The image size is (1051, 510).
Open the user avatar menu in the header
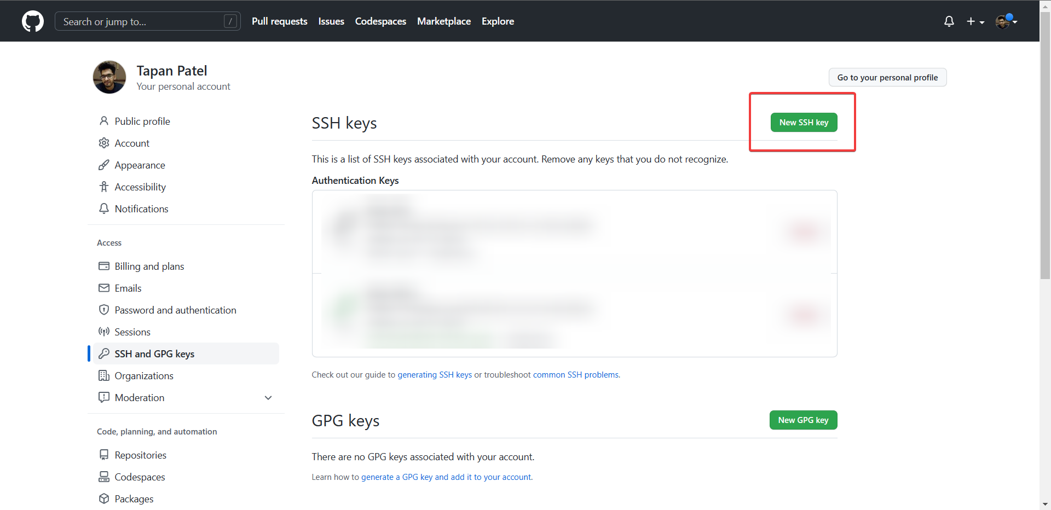coord(1006,21)
